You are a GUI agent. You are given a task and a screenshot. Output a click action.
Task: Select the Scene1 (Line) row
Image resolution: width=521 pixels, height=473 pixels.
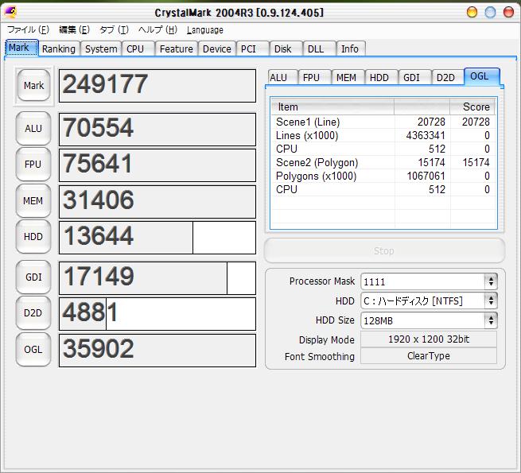coord(383,122)
